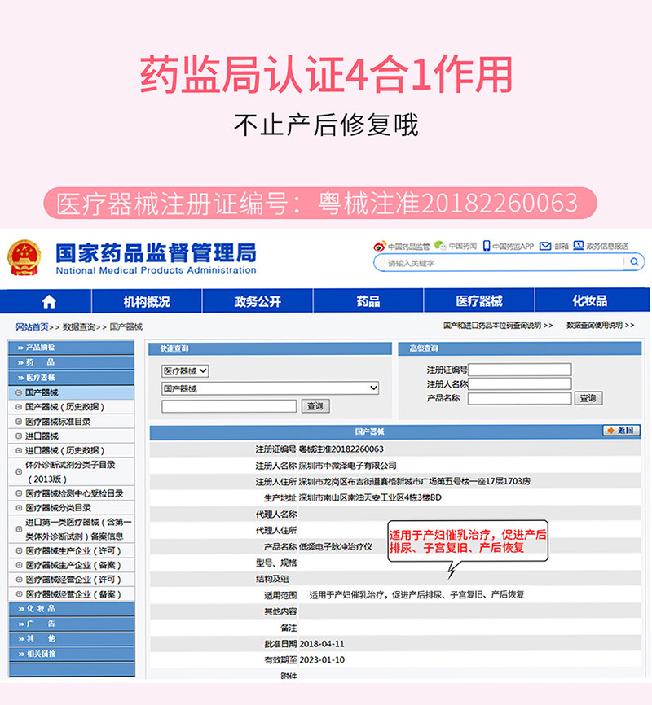652x705 pixels.
Task: Select 医疗器械生产企业（备案） in sidebar
Action: [x=71, y=565]
